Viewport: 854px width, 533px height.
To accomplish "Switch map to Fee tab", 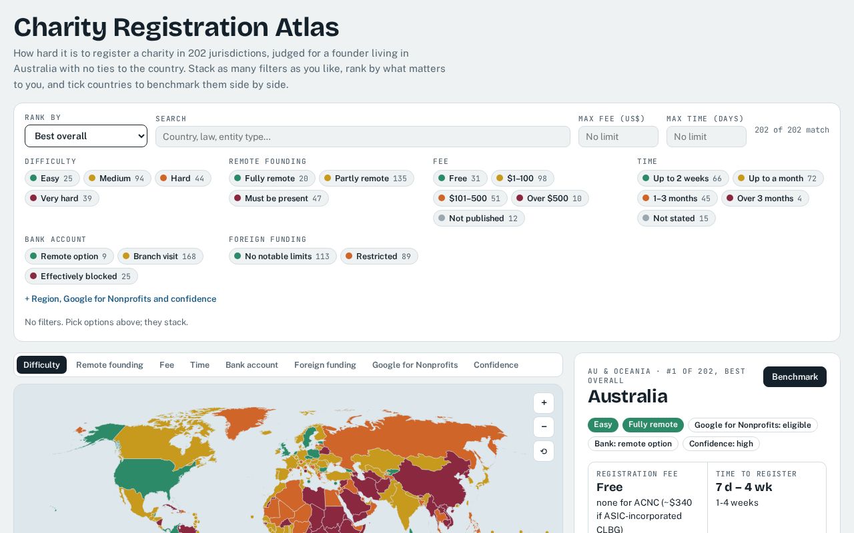I will tap(167, 365).
